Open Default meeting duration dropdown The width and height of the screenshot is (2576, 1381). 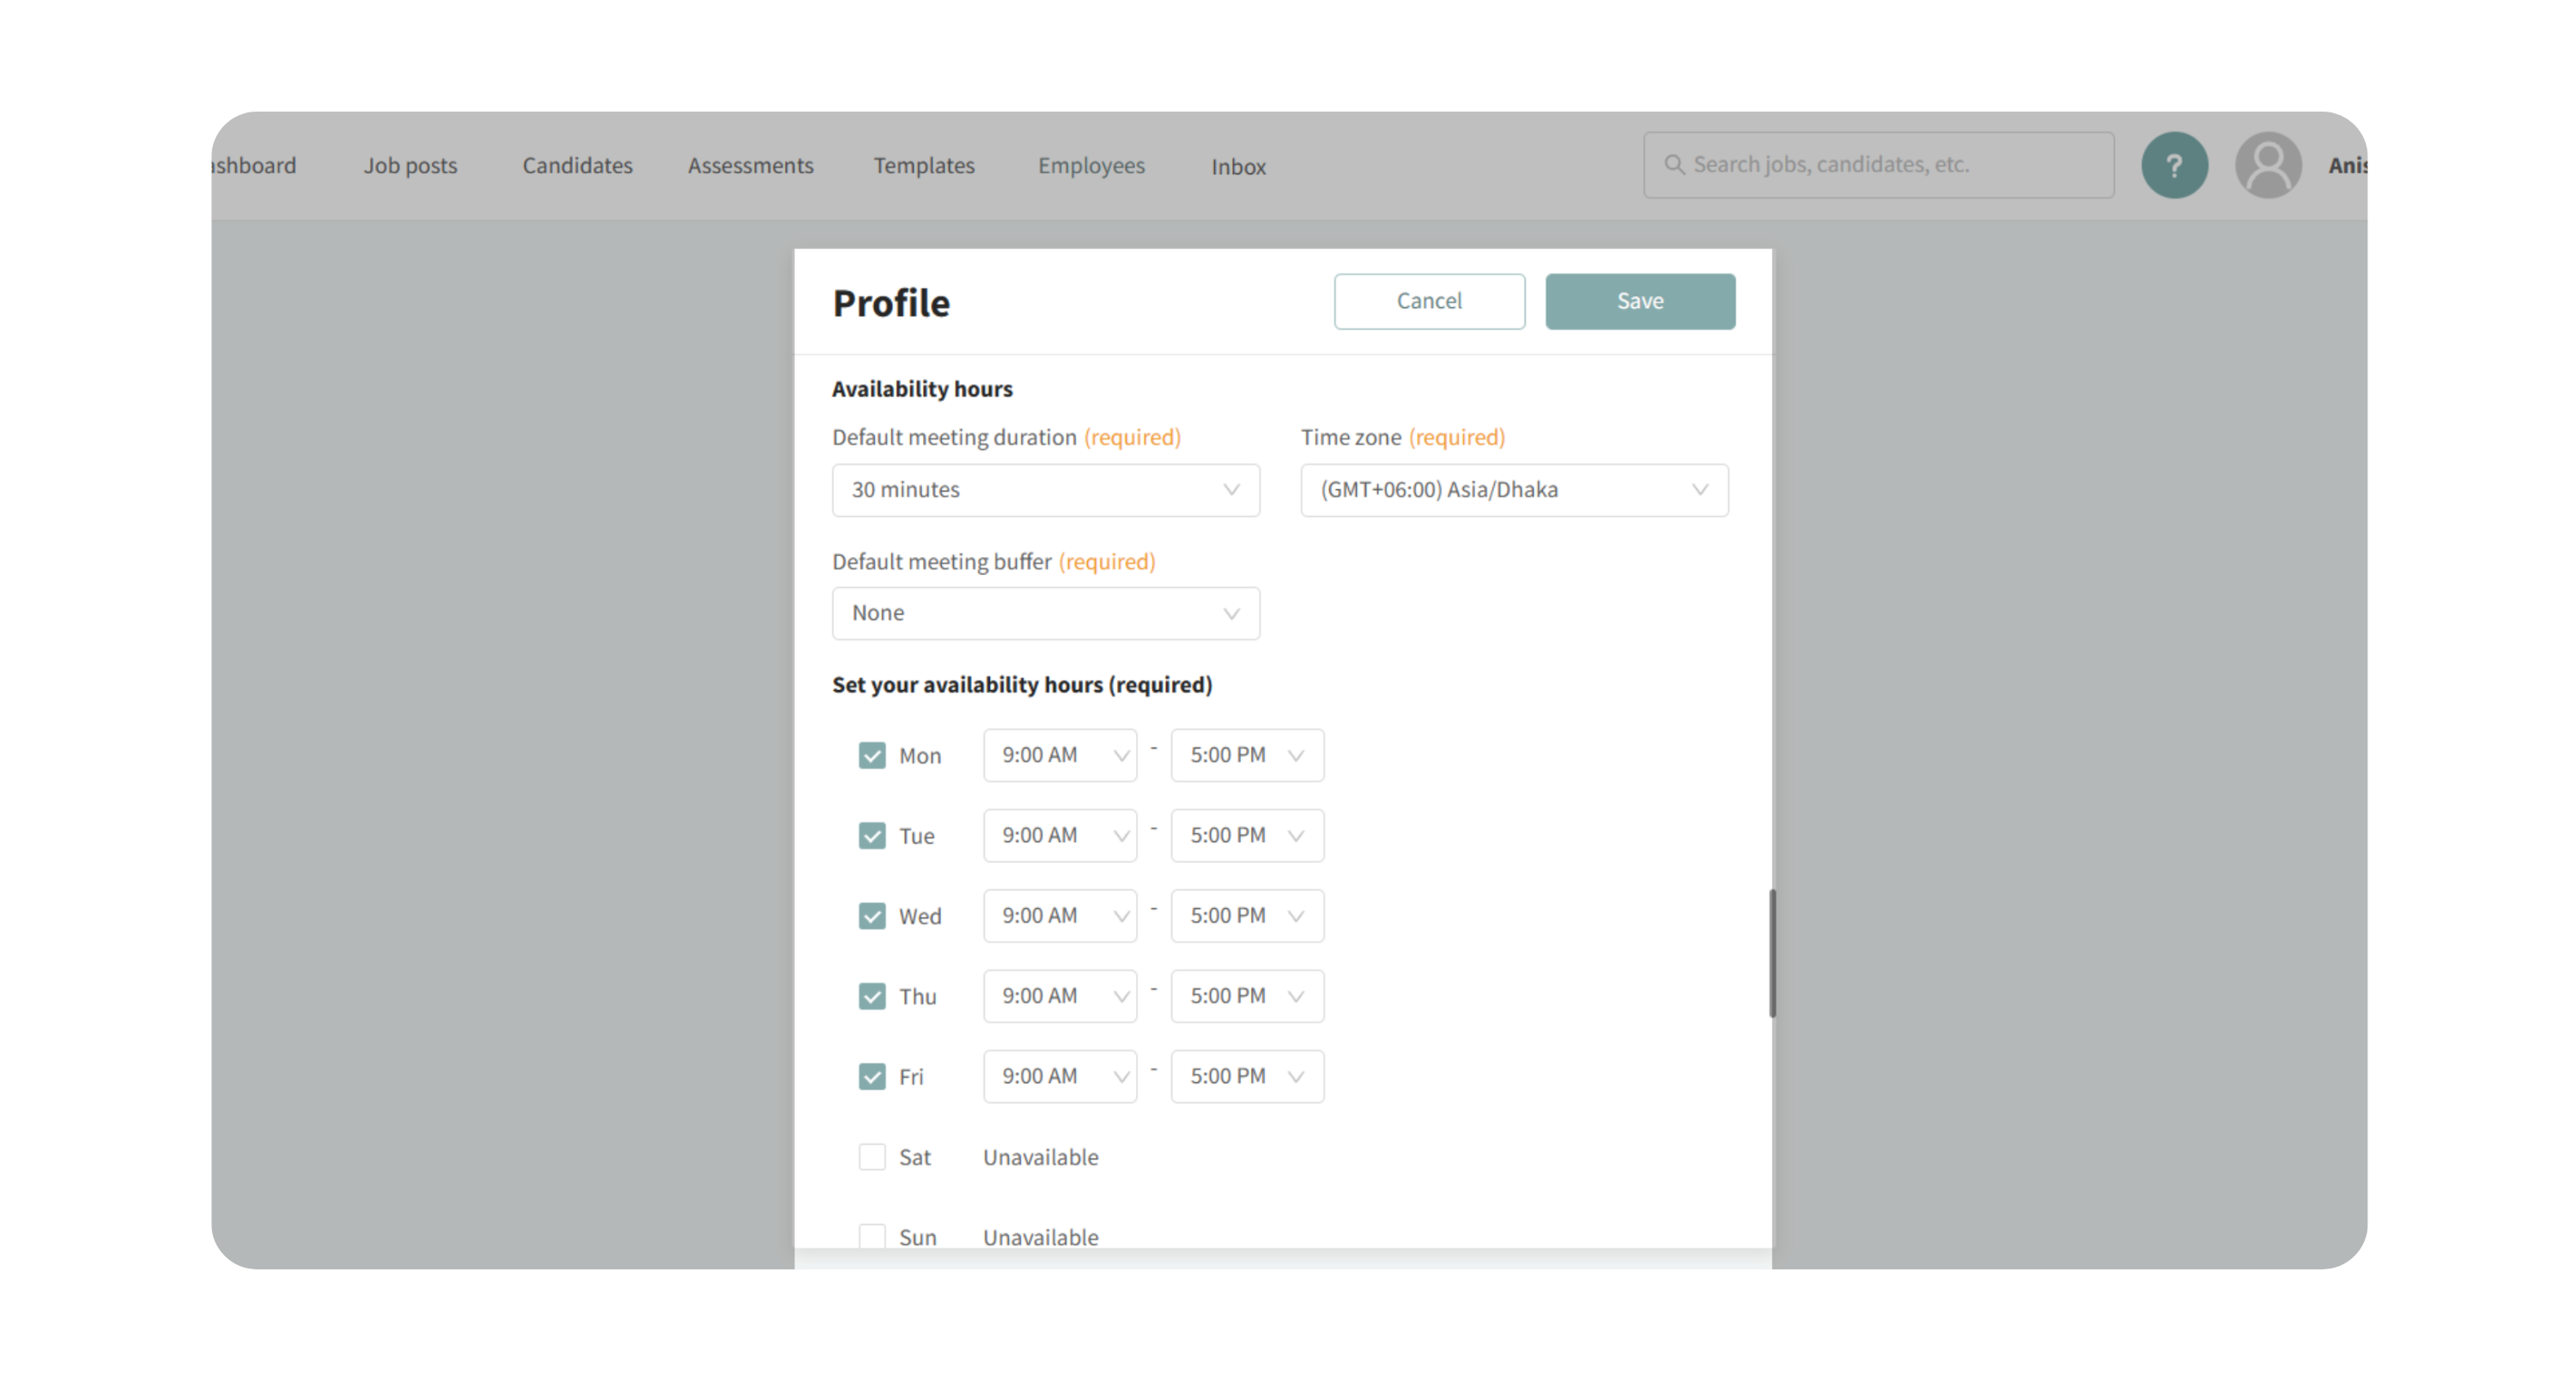pos(1046,489)
